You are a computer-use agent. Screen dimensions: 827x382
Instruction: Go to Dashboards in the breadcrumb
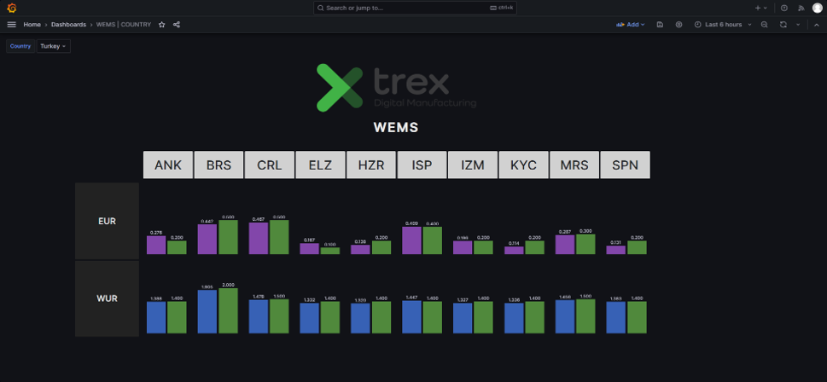click(68, 25)
